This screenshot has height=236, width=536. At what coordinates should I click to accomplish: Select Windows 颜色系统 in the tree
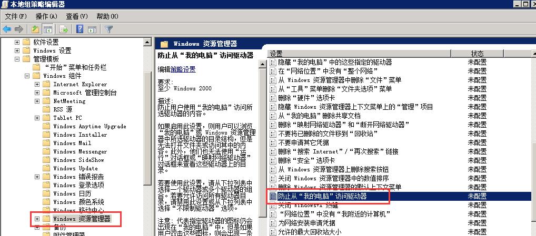coord(78,202)
